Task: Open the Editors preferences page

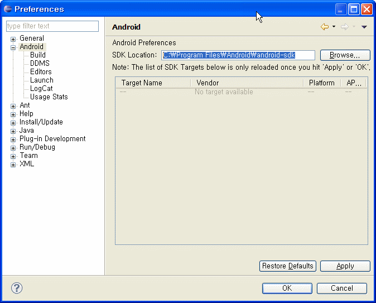Action: [x=41, y=72]
